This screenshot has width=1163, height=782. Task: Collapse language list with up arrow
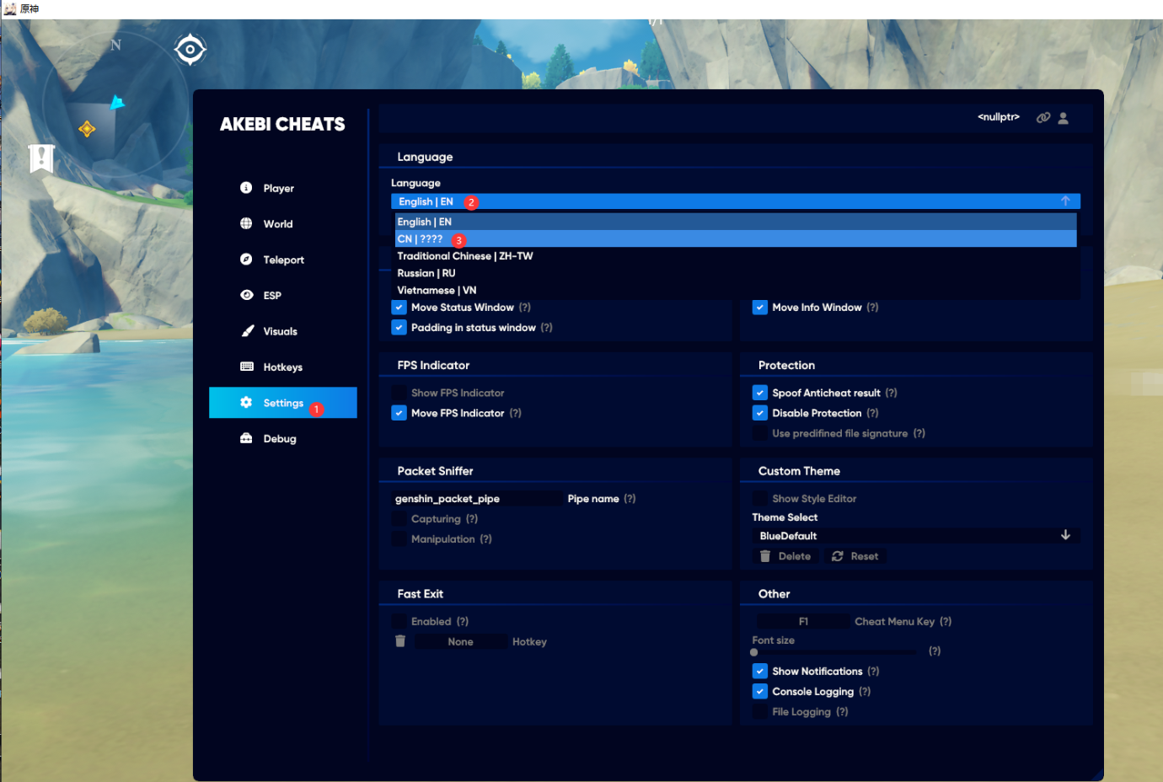click(1065, 201)
